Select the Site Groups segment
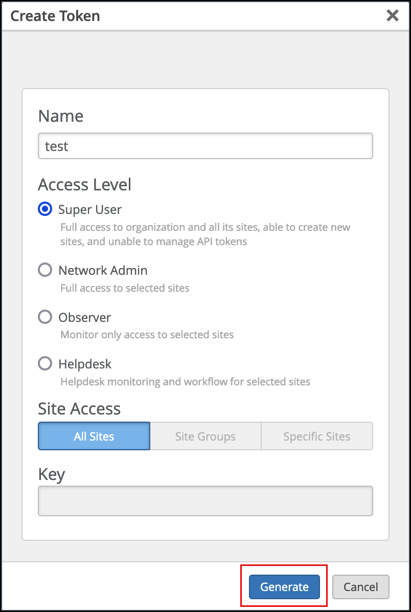 coord(205,436)
